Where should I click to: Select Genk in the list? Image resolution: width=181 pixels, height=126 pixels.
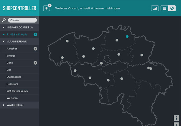click(19, 63)
